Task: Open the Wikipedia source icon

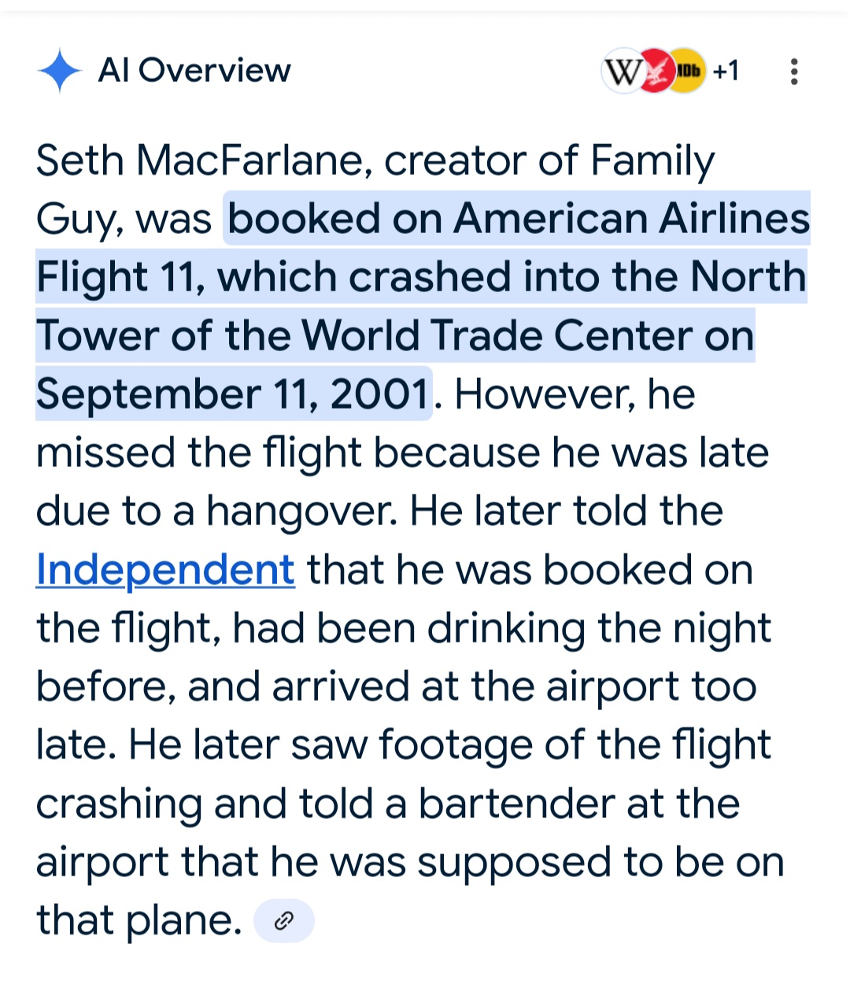Action: point(622,72)
